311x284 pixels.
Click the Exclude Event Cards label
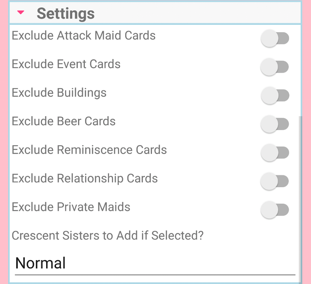(x=66, y=64)
